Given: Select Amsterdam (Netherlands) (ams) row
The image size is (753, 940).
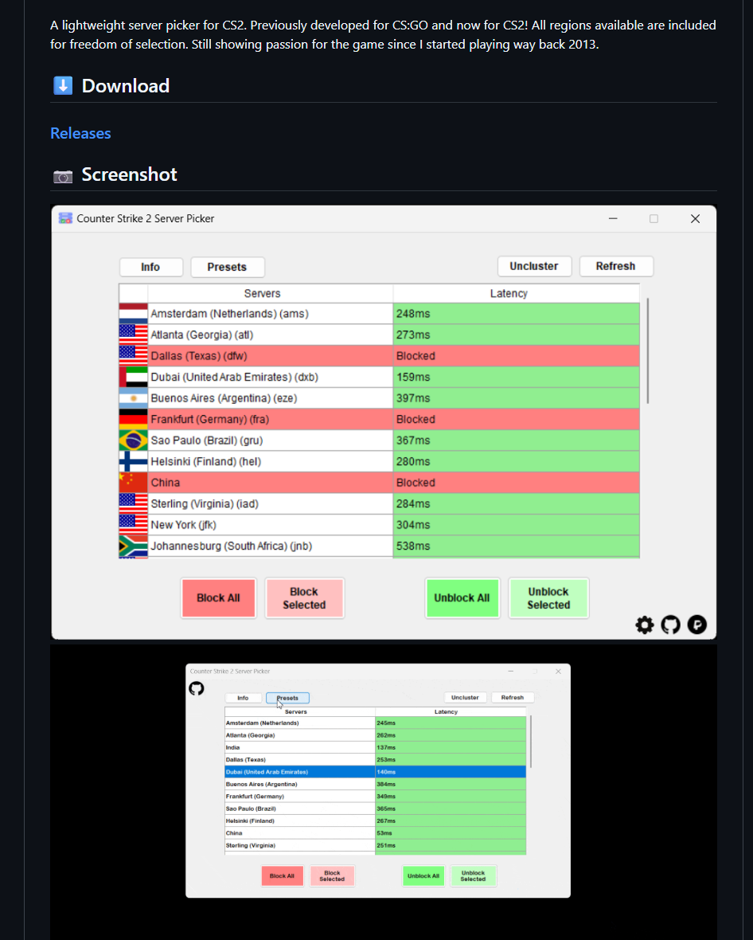Looking at the screenshot, I should (379, 314).
